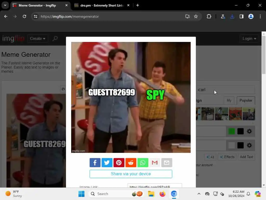
Task: Click Share via your device button
Action: (x=131, y=174)
